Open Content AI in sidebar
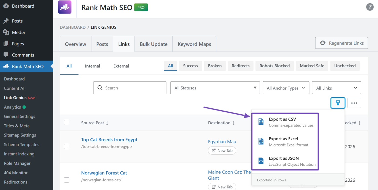The width and height of the screenshot is (378, 190). coord(14,88)
